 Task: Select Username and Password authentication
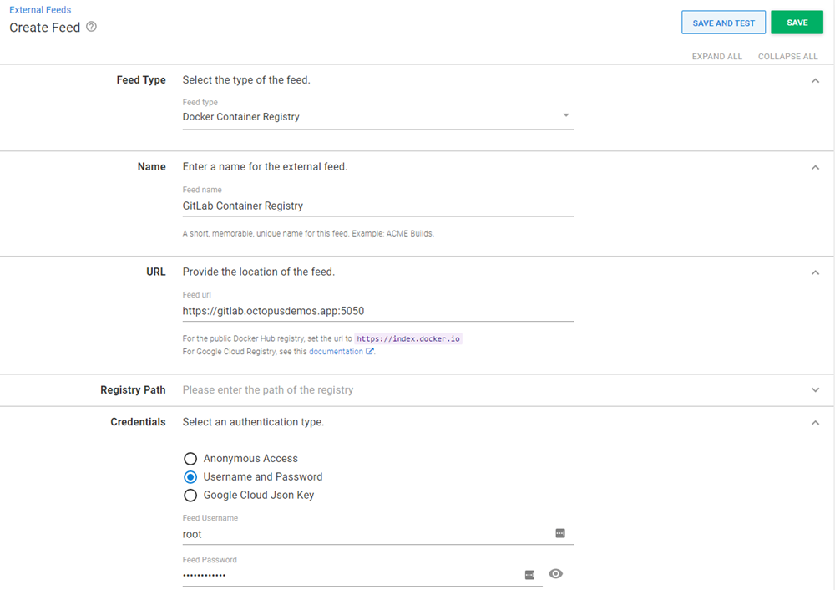point(190,476)
